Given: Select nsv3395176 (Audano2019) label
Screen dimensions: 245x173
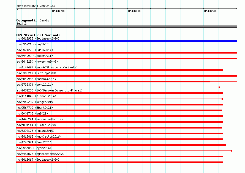Looking at the screenshot, I should (x=36, y=131).
